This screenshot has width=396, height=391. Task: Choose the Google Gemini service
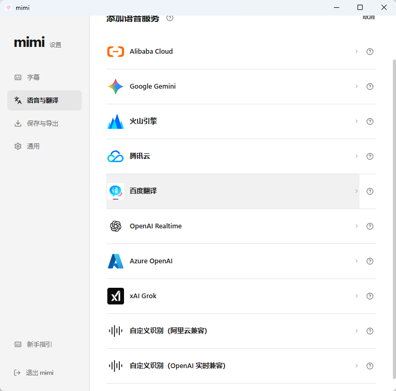coord(232,87)
